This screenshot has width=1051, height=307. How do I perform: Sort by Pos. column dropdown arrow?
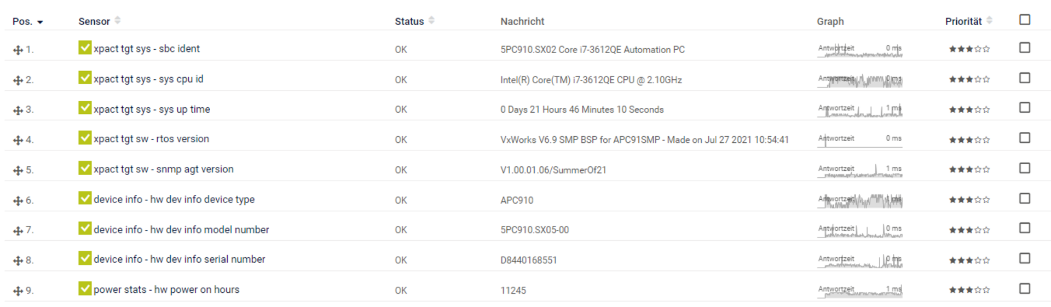pos(40,22)
